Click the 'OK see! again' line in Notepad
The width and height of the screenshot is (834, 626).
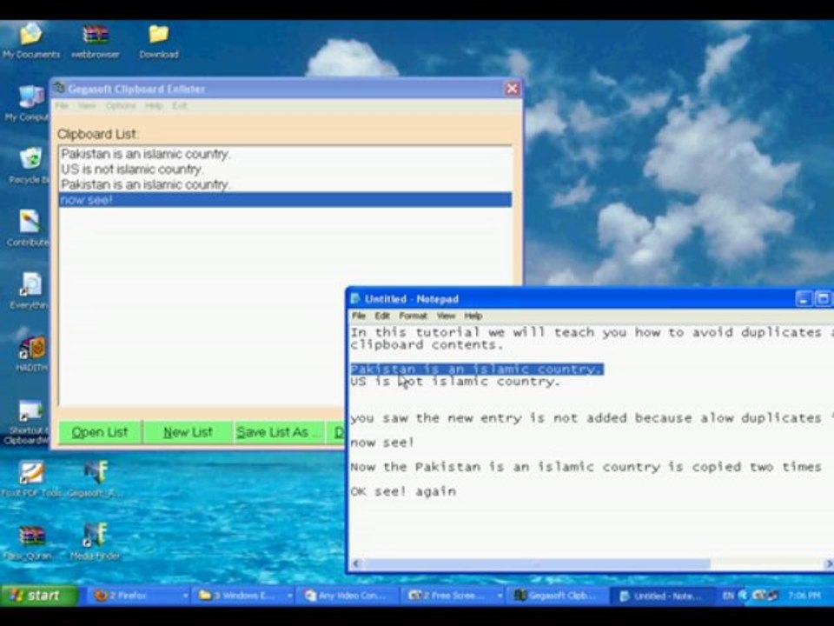pyautogui.click(x=403, y=491)
